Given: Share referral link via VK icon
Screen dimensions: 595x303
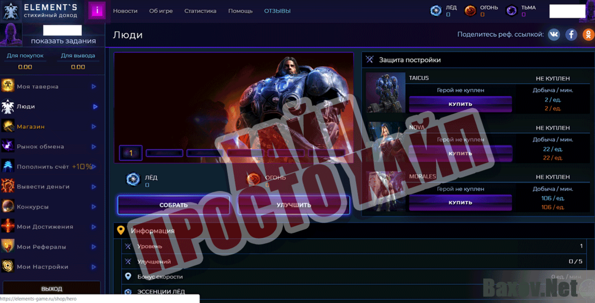Looking at the screenshot, I should pyautogui.click(x=554, y=34).
